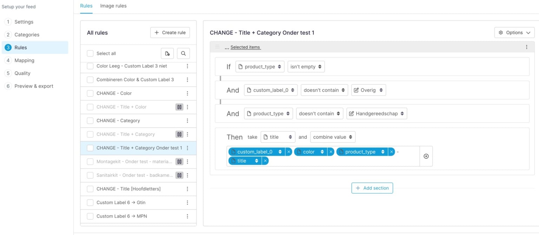The width and height of the screenshot is (539, 235).
Task: Open the kebab menu on CHANGE - Category rule
Action: pyautogui.click(x=187, y=120)
